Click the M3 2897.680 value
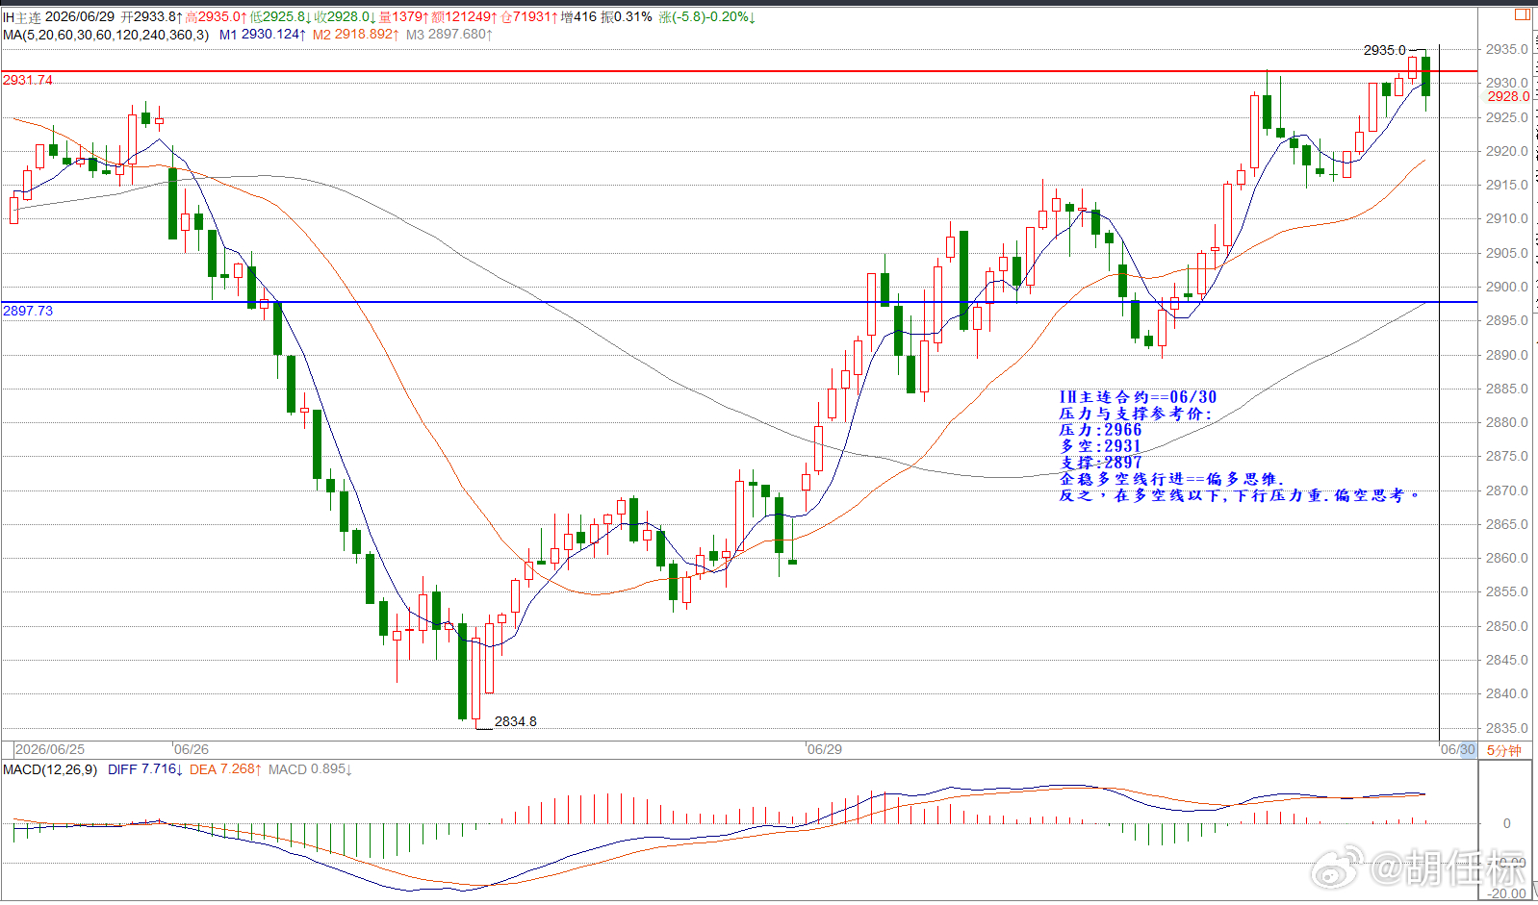1538x905 pixels. pos(449,35)
